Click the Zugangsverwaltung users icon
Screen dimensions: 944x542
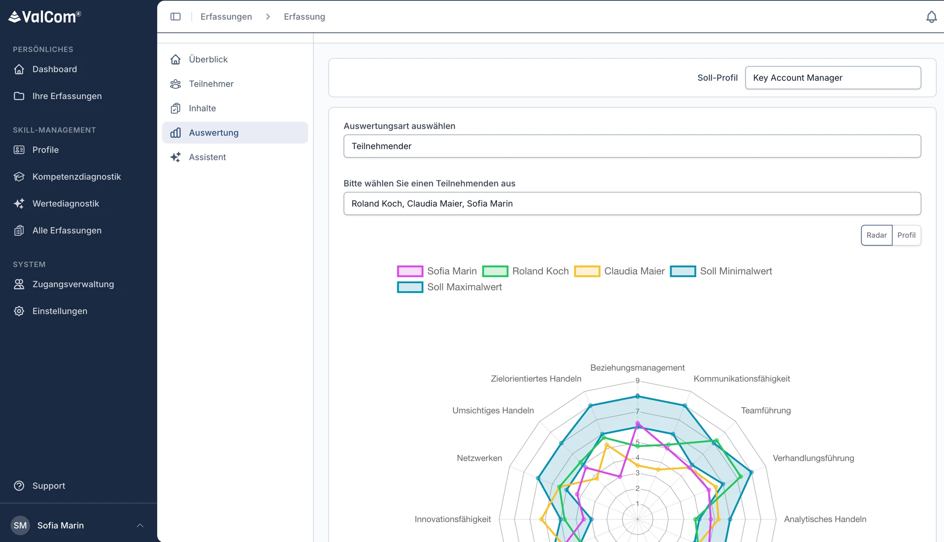click(x=19, y=284)
